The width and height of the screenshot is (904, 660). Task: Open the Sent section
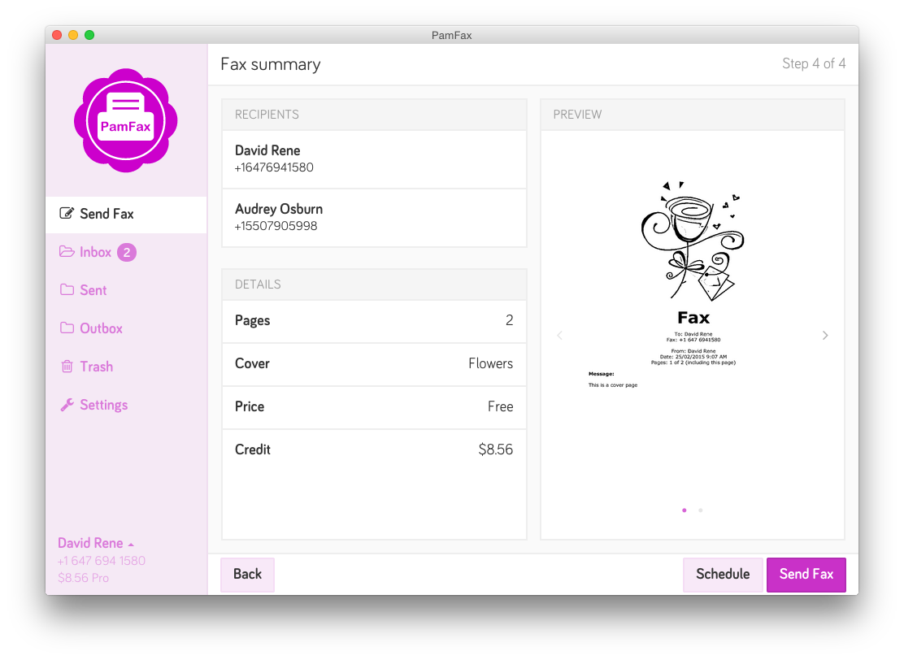(126, 290)
